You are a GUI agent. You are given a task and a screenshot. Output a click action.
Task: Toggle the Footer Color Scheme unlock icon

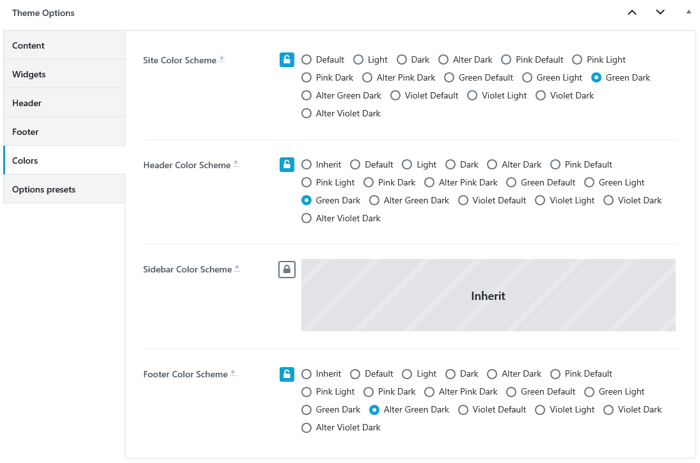[x=287, y=374]
